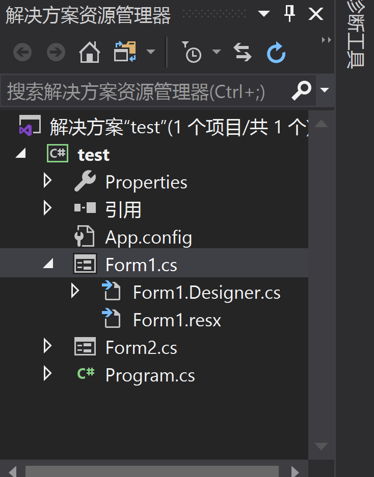Select the Home icon in Solution Explorer toolbar

coord(89,52)
